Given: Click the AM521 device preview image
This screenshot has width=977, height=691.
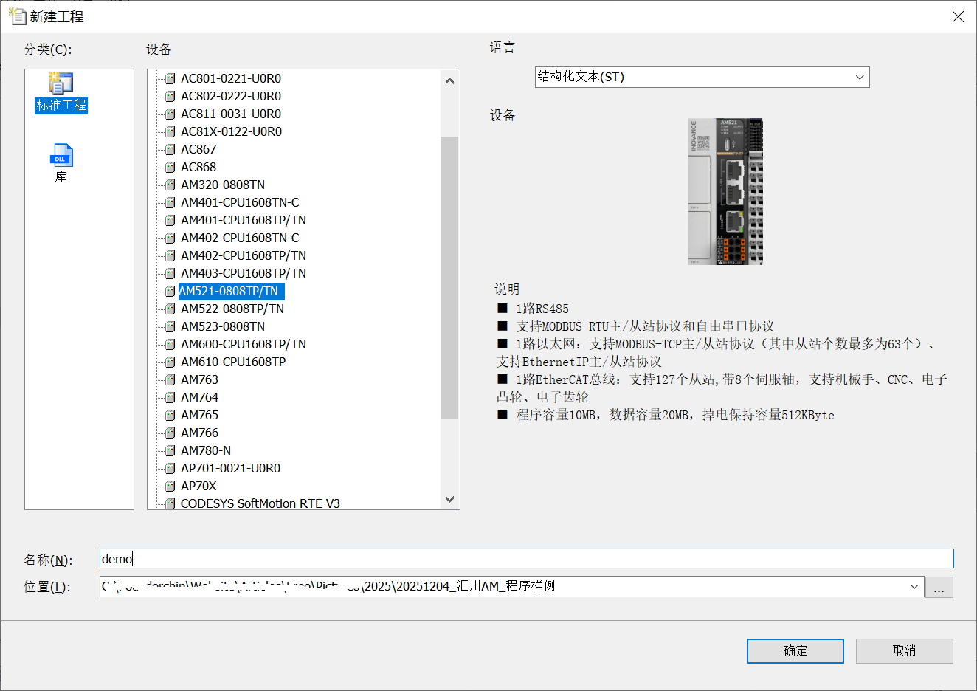Looking at the screenshot, I should click(x=724, y=191).
